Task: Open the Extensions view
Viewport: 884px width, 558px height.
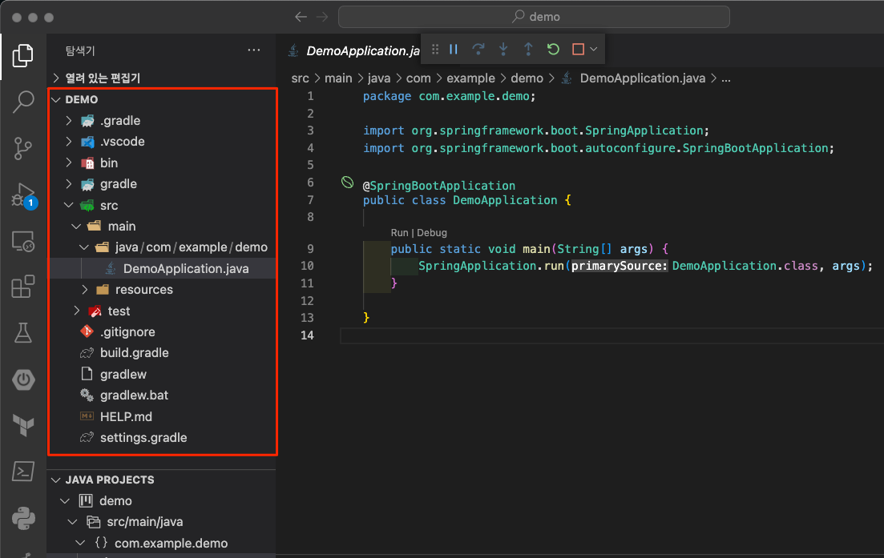Action: [22, 287]
